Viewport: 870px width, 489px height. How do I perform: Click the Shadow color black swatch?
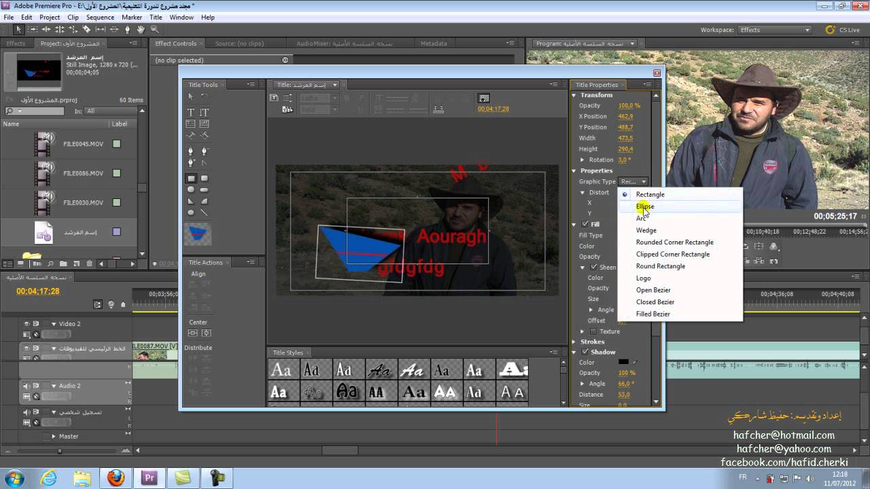point(623,362)
